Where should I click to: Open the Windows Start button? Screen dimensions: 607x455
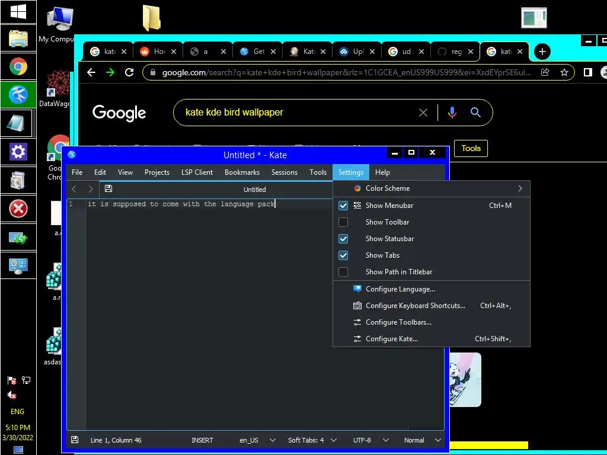18,12
